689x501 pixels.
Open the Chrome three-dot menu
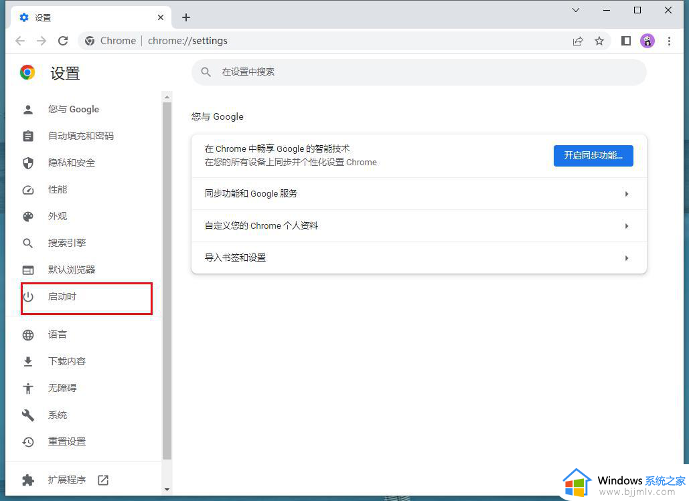click(669, 41)
